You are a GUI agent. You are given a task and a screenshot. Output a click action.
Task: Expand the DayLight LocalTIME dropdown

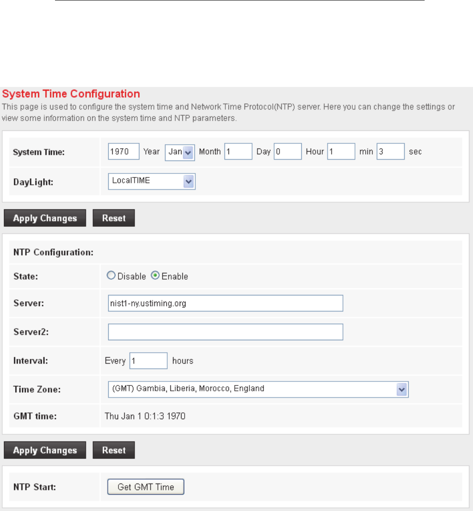[x=151, y=181]
